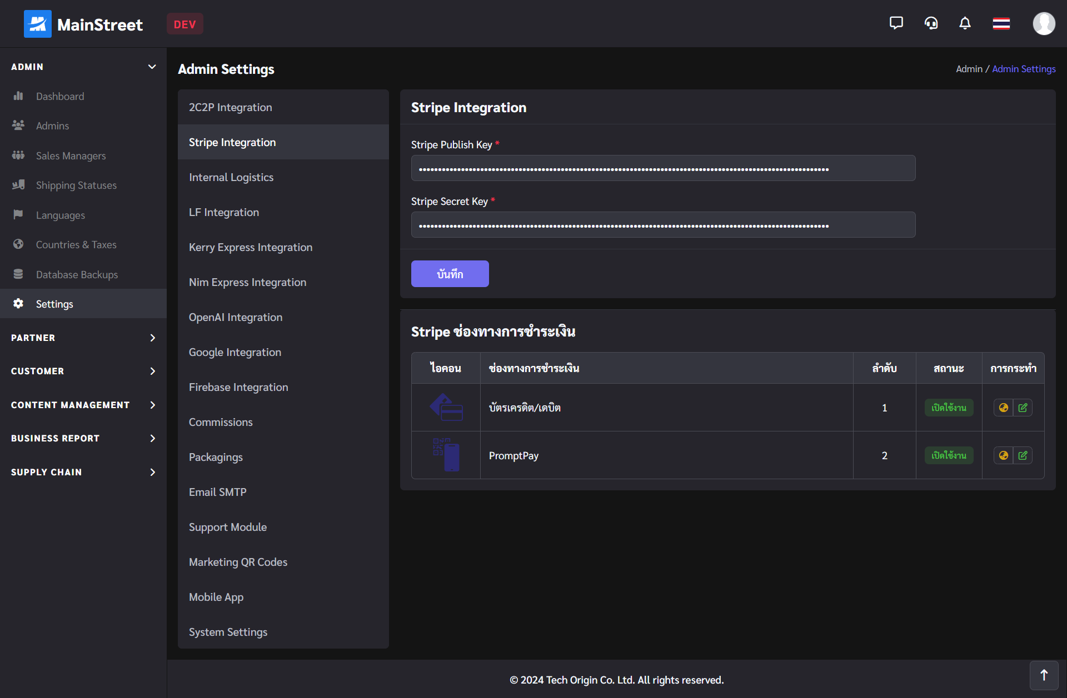Open the LF Integration tab
The image size is (1067, 698).
coord(283,212)
